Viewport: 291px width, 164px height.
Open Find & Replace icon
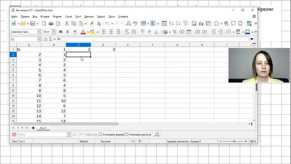[128, 23]
